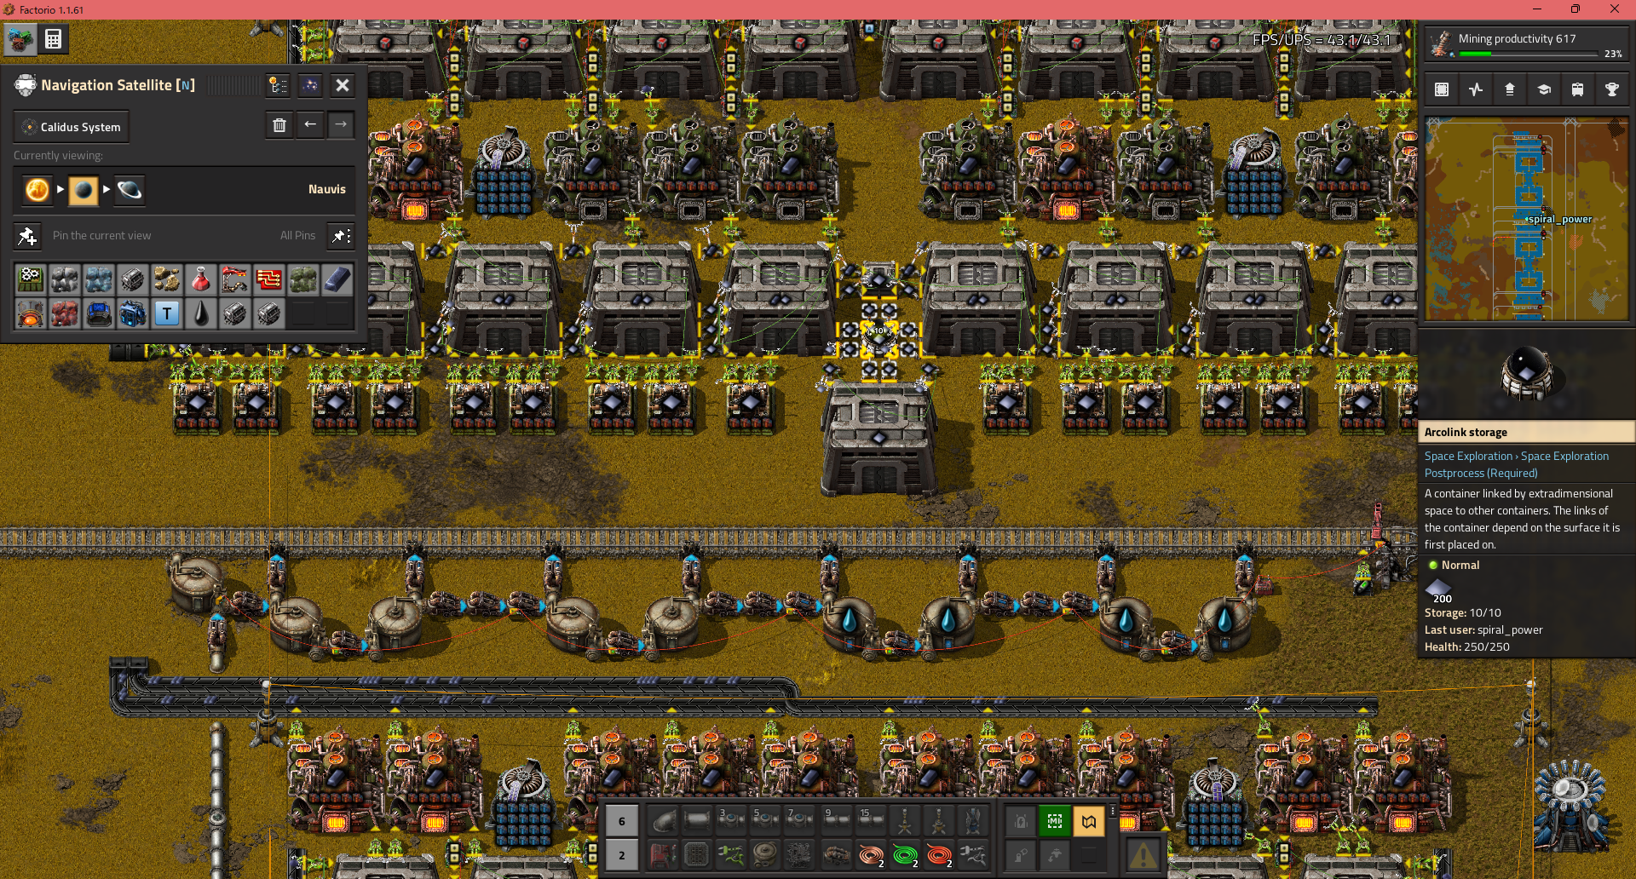Click the Mining productivity 617 research bar
1636x879 pixels.
pyautogui.click(x=1526, y=44)
